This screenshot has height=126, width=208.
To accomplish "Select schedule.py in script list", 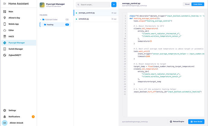I will pos(96,19).
